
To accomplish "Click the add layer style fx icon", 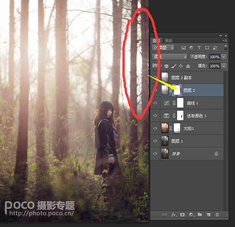I will [x=174, y=215].
